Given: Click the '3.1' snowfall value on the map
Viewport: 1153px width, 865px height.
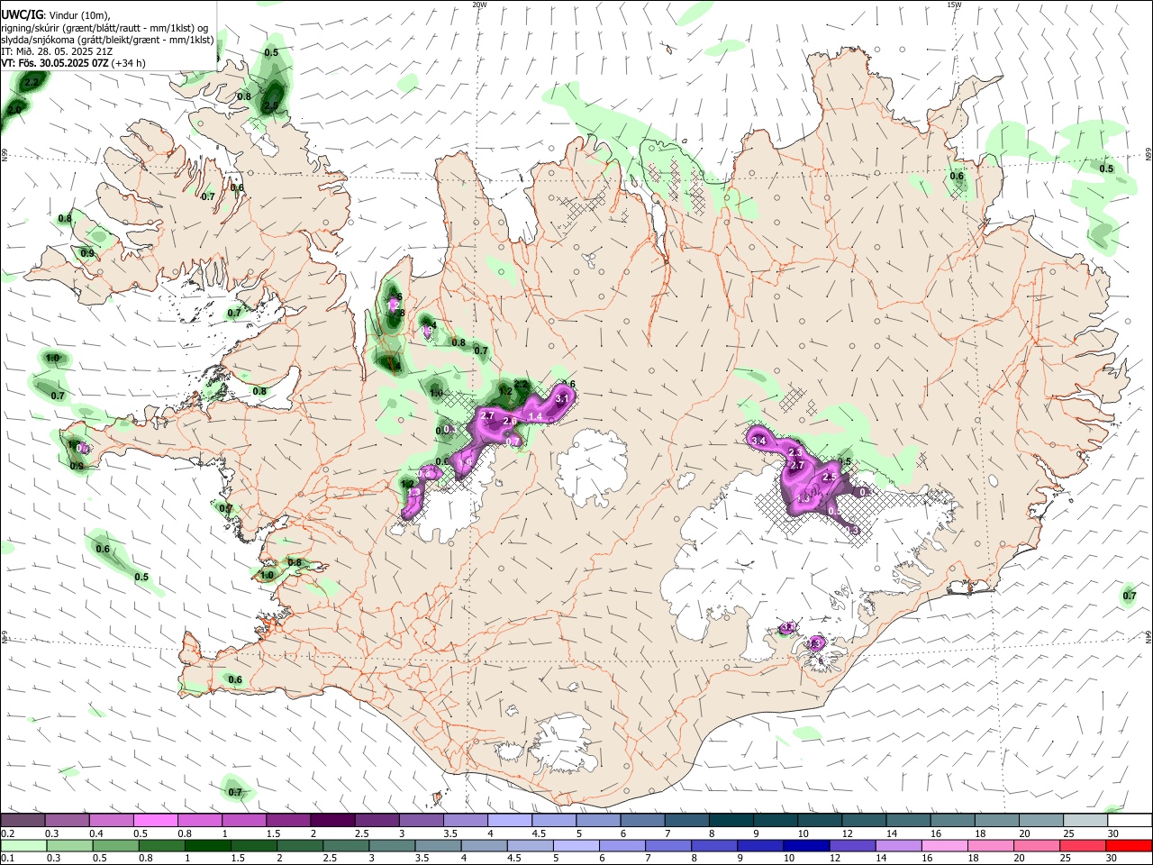Looking at the screenshot, I should pyautogui.click(x=563, y=398).
